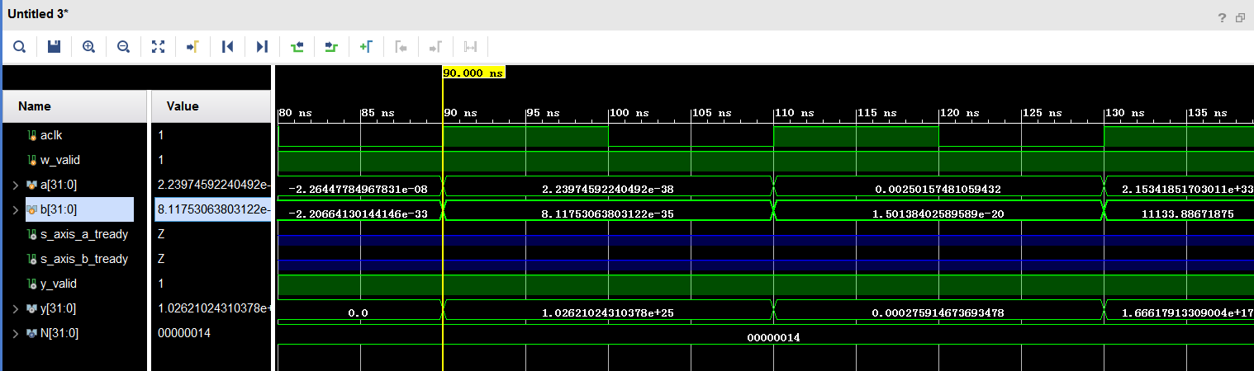Click the grayed Swap Cursors icon
The width and height of the screenshot is (1254, 371).
tap(470, 47)
